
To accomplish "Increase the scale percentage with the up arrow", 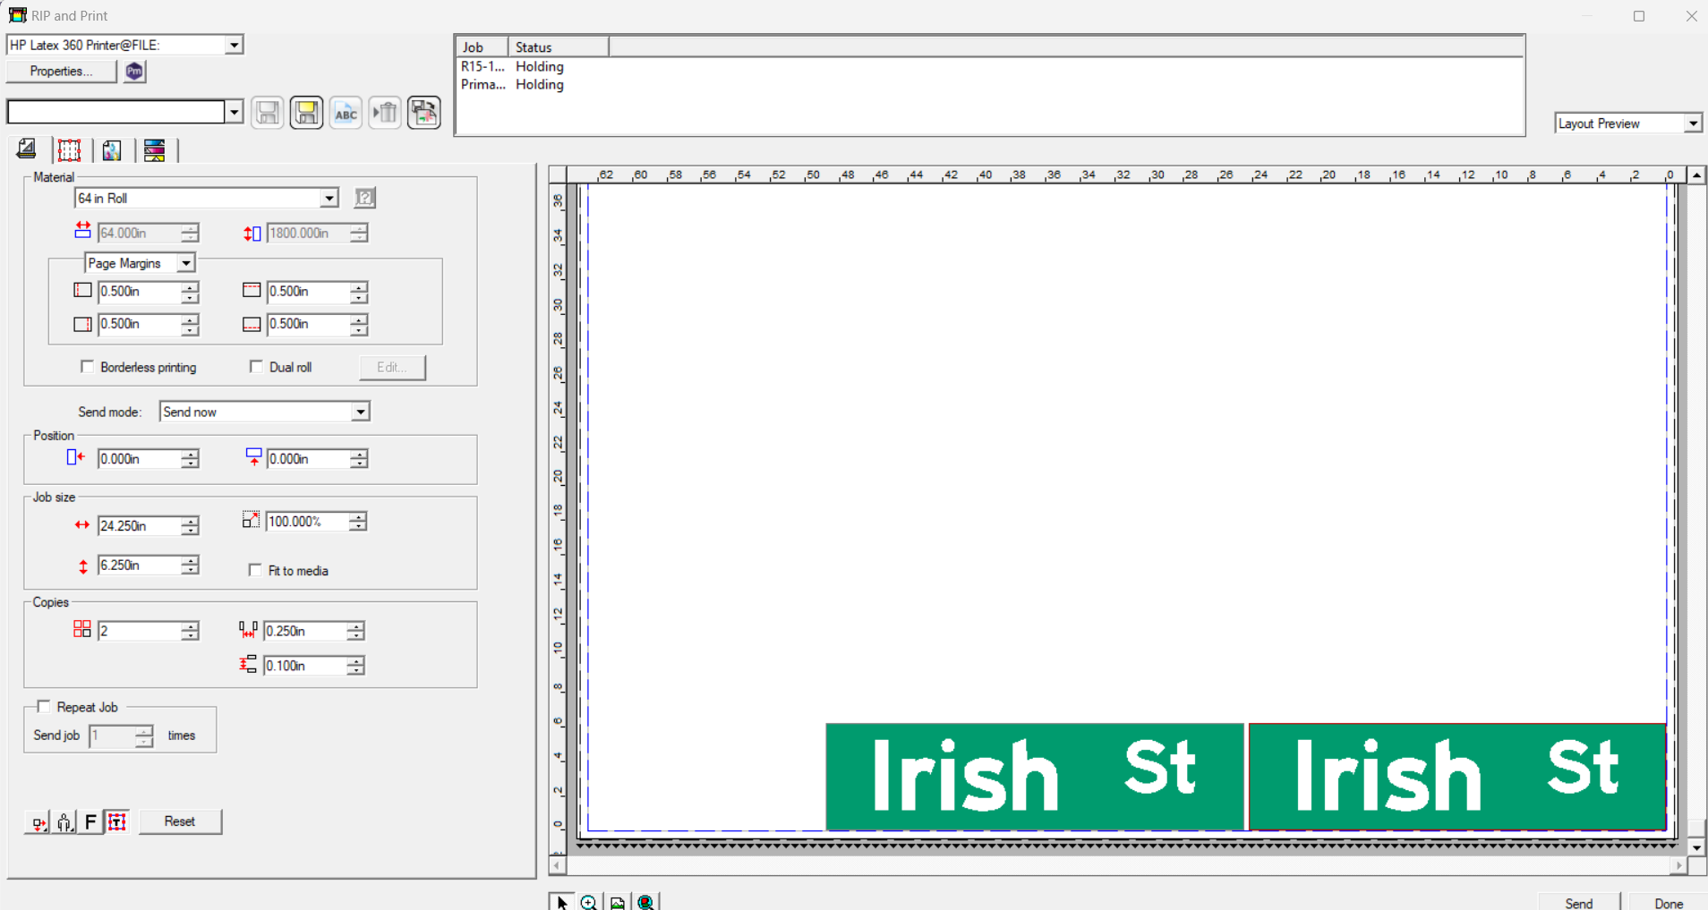I will (358, 516).
